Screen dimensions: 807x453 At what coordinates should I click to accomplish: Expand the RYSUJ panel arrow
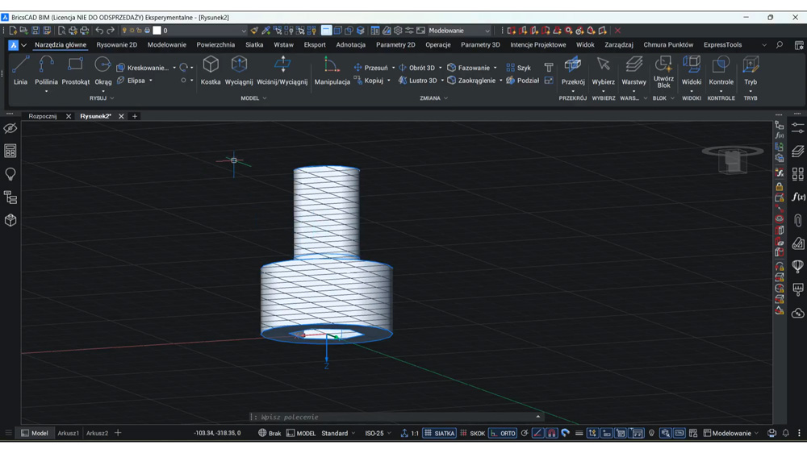coord(112,98)
